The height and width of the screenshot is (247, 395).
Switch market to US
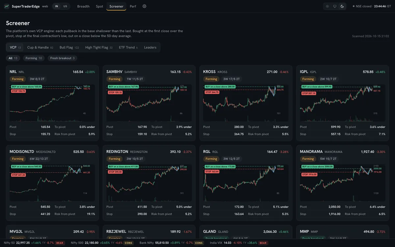pyautogui.click(x=65, y=6)
